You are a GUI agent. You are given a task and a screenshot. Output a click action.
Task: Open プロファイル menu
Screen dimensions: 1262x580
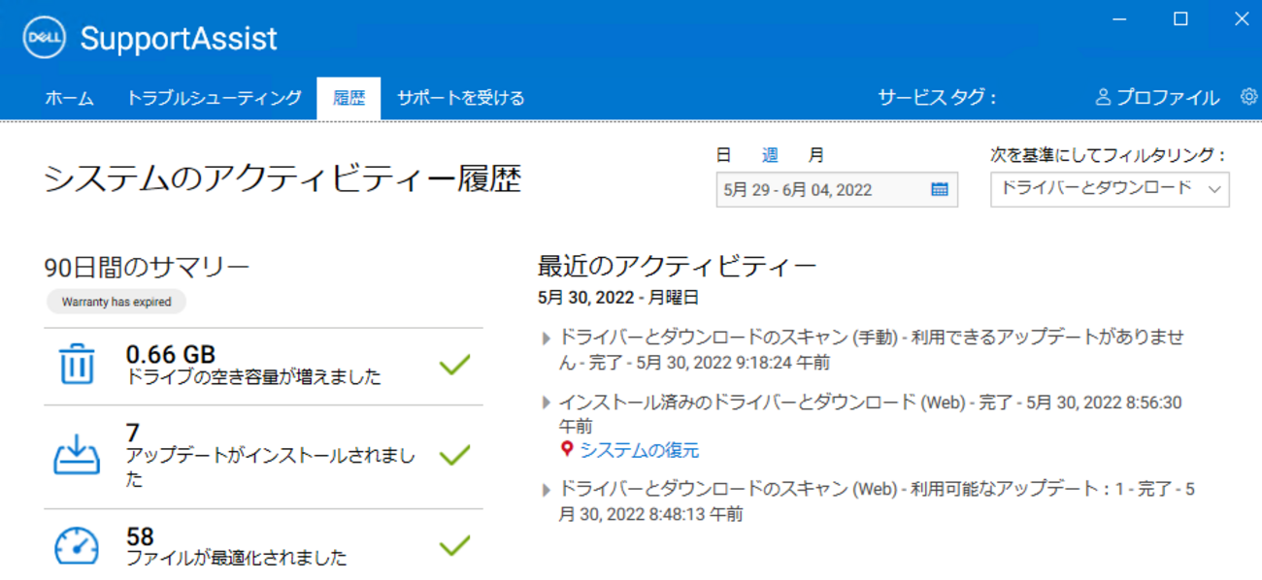pos(1157,97)
